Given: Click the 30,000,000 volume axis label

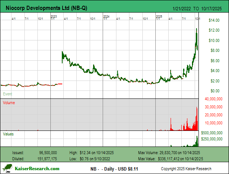Looking at the screenshot, I should point(213,107).
